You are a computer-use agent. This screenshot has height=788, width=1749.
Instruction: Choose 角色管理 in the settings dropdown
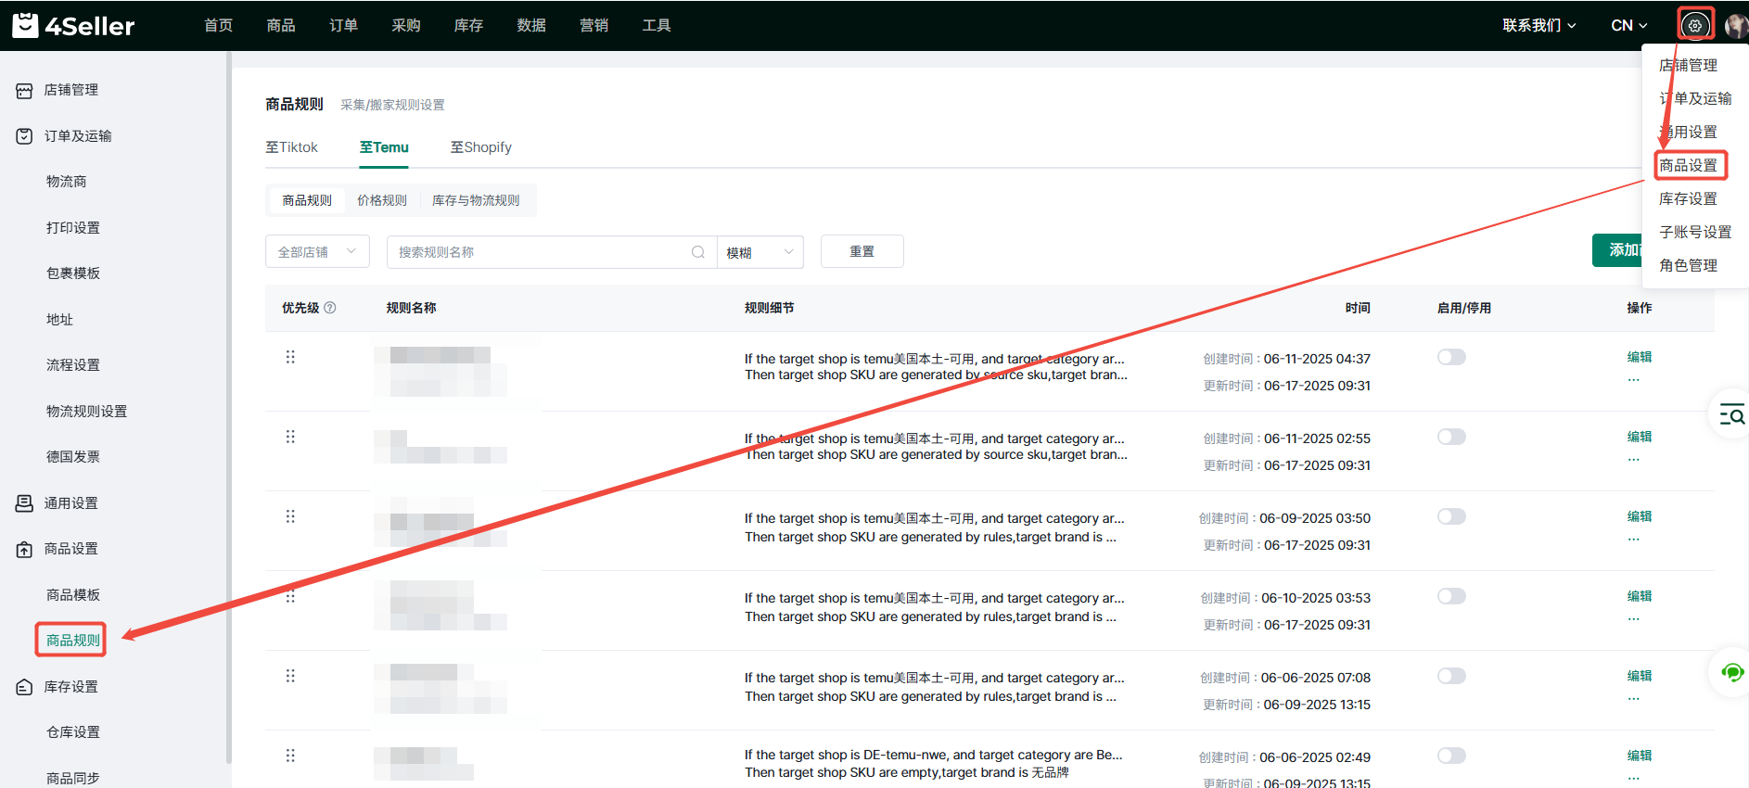point(1688,265)
